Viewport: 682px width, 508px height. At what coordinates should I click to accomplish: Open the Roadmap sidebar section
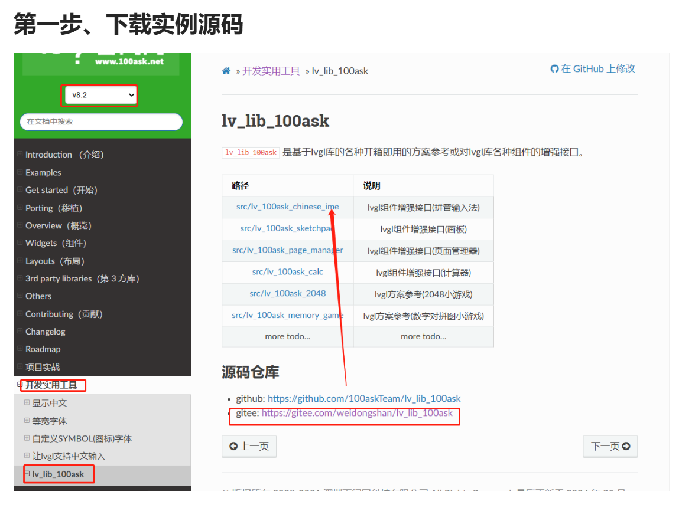[43, 349]
